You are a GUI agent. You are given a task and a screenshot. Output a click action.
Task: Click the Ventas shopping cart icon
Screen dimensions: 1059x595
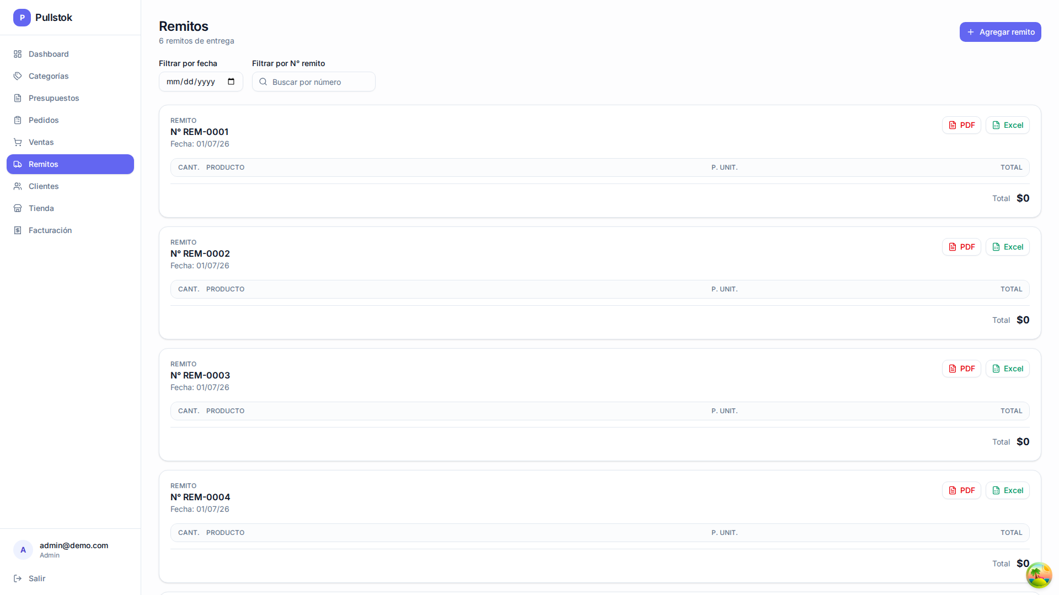(x=18, y=142)
